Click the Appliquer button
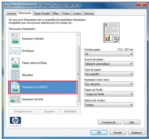149x139 pixels. point(137,133)
